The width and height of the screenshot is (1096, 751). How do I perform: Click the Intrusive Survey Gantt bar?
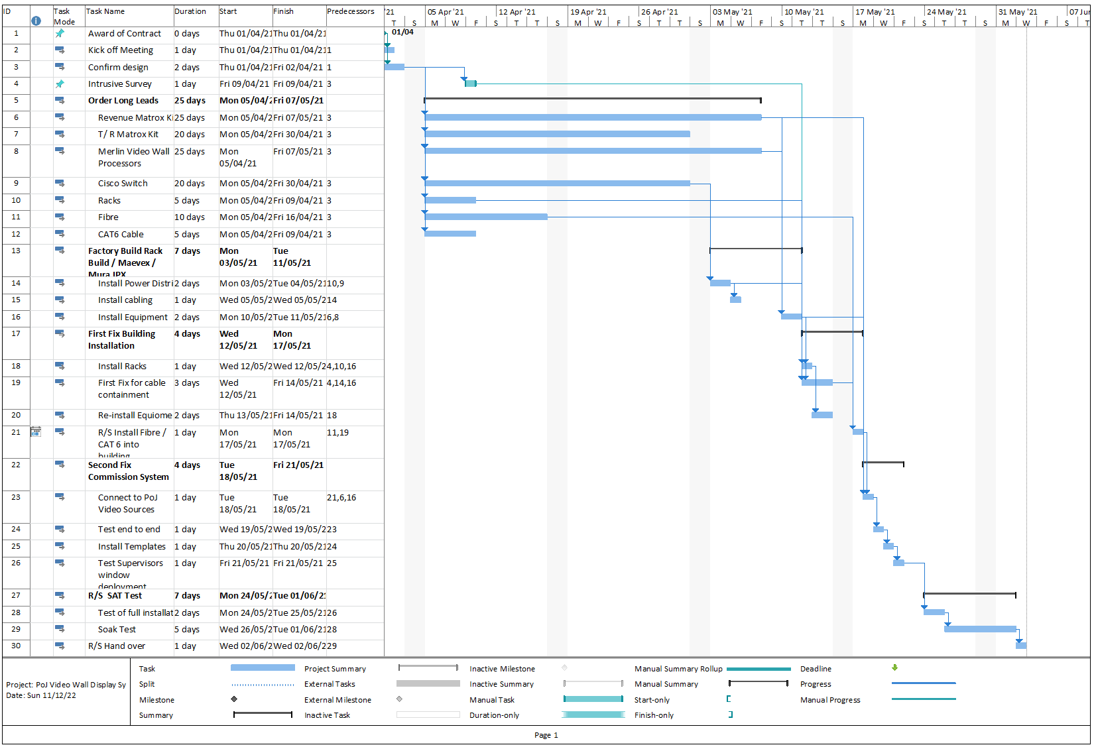471,84
